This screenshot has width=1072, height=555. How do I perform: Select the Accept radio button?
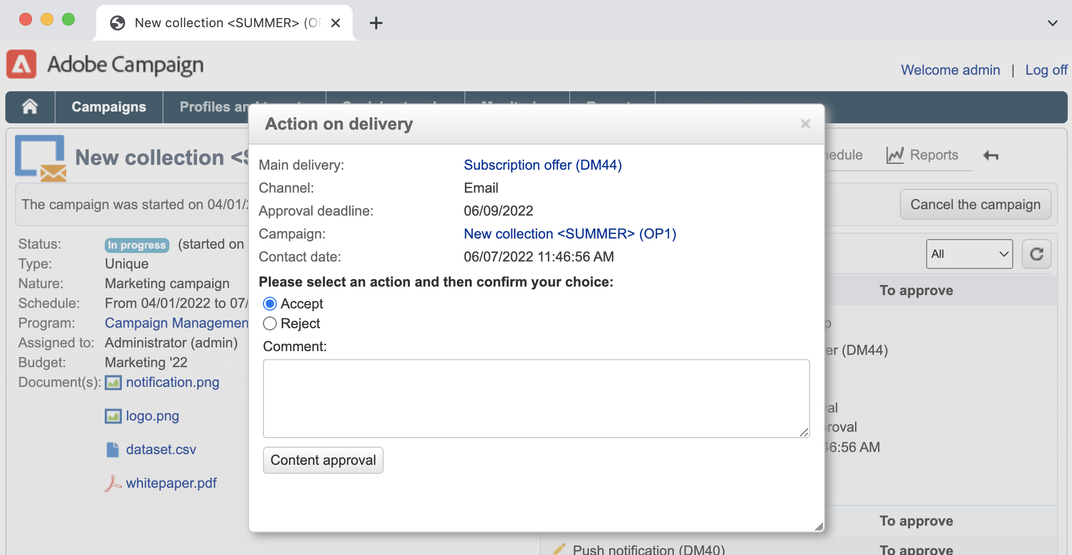pyautogui.click(x=270, y=304)
